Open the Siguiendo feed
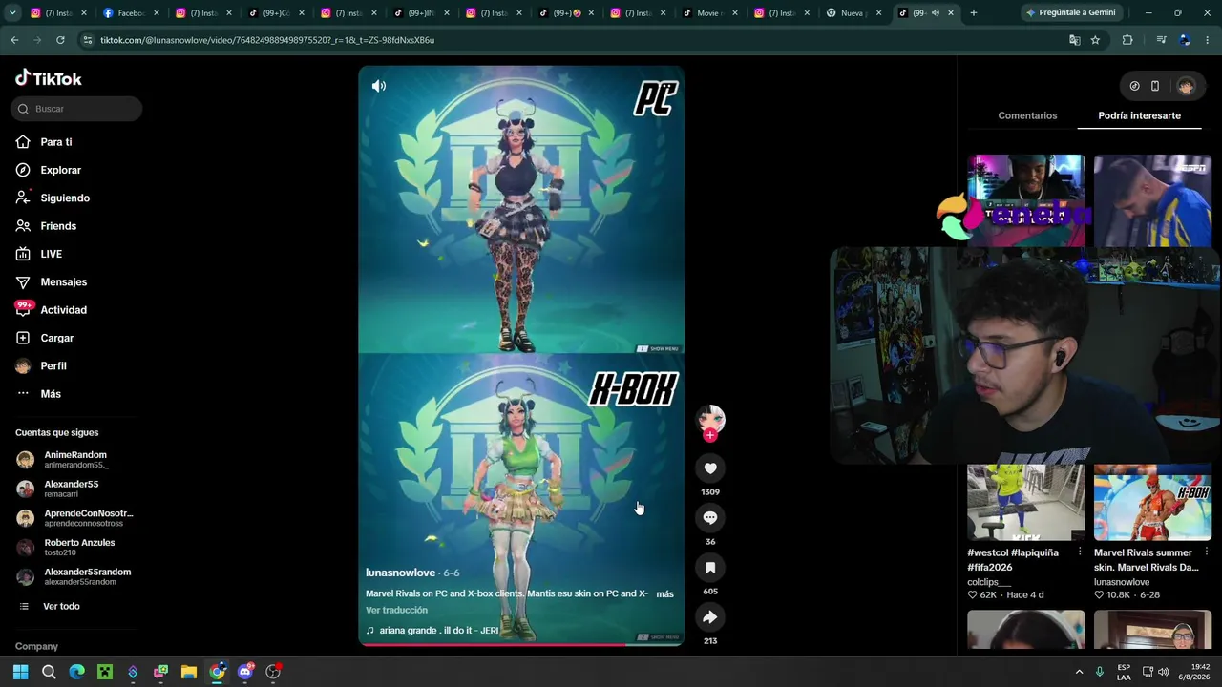 tap(64, 198)
